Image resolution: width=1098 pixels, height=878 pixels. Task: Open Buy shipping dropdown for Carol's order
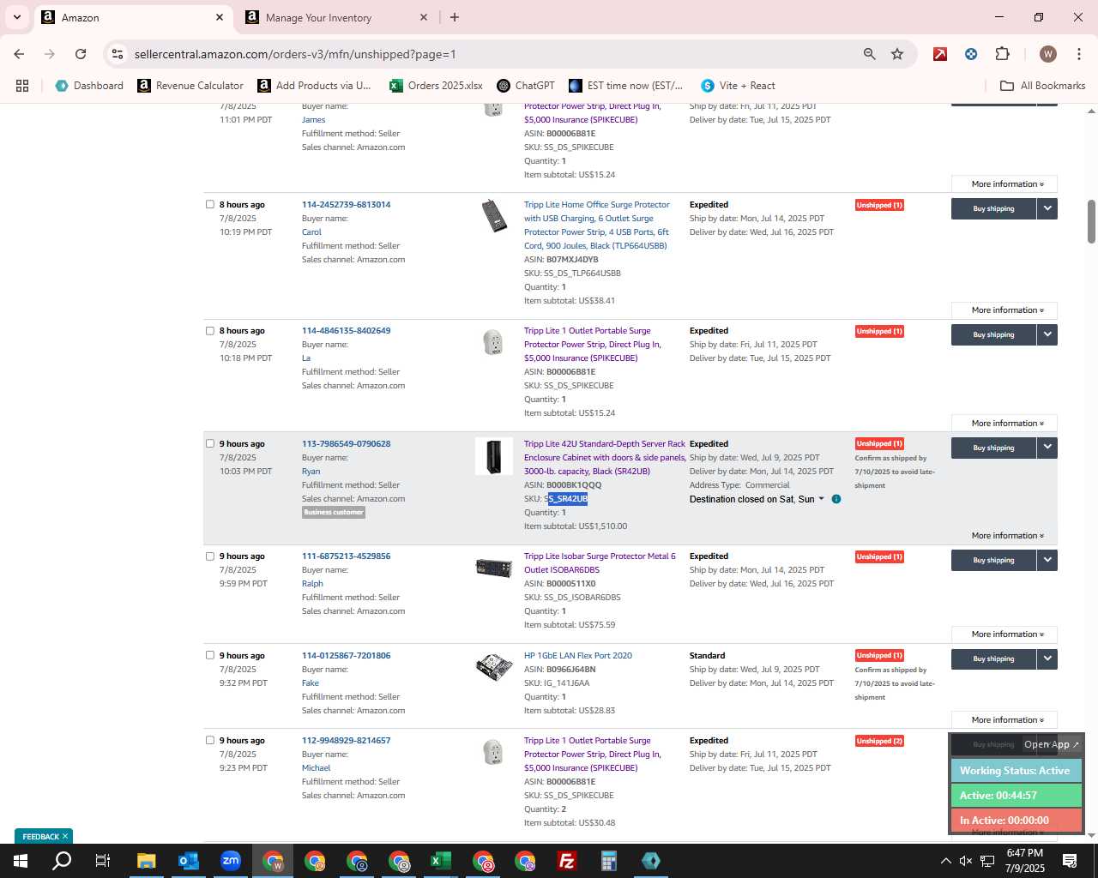coord(1047,208)
